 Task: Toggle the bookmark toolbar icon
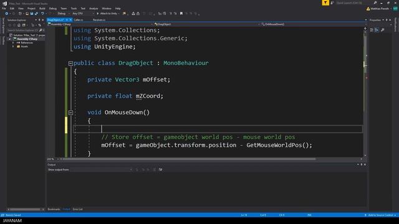181,14
